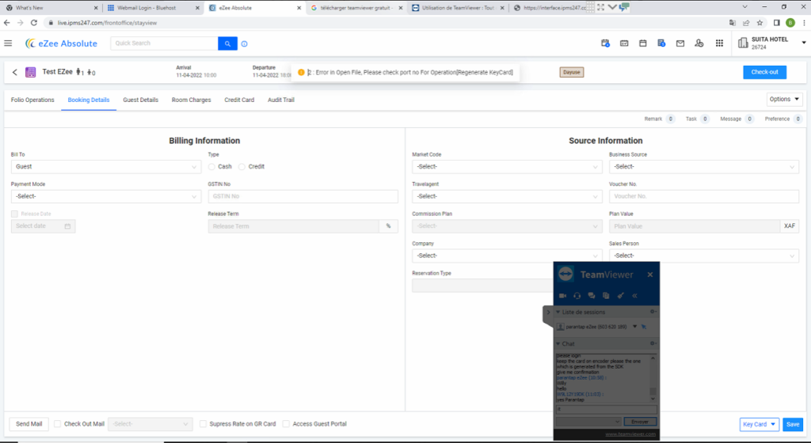Collapse TeamViewer toolbar with double-chevron icon
Viewport: 811px width, 443px height.
pos(634,296)
